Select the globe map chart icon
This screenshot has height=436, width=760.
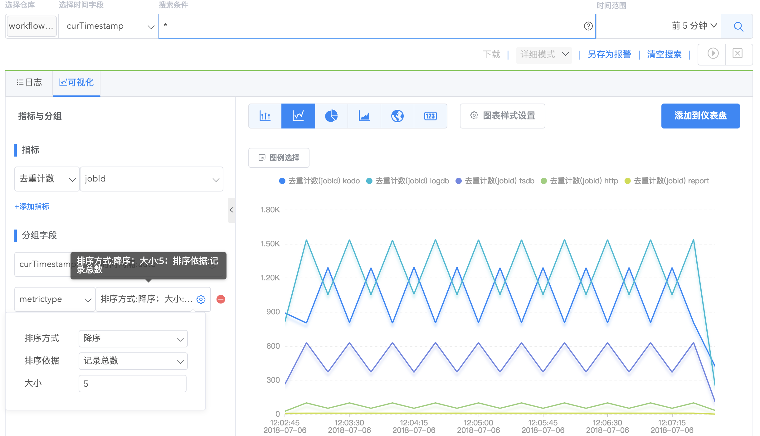click(397, 116)
